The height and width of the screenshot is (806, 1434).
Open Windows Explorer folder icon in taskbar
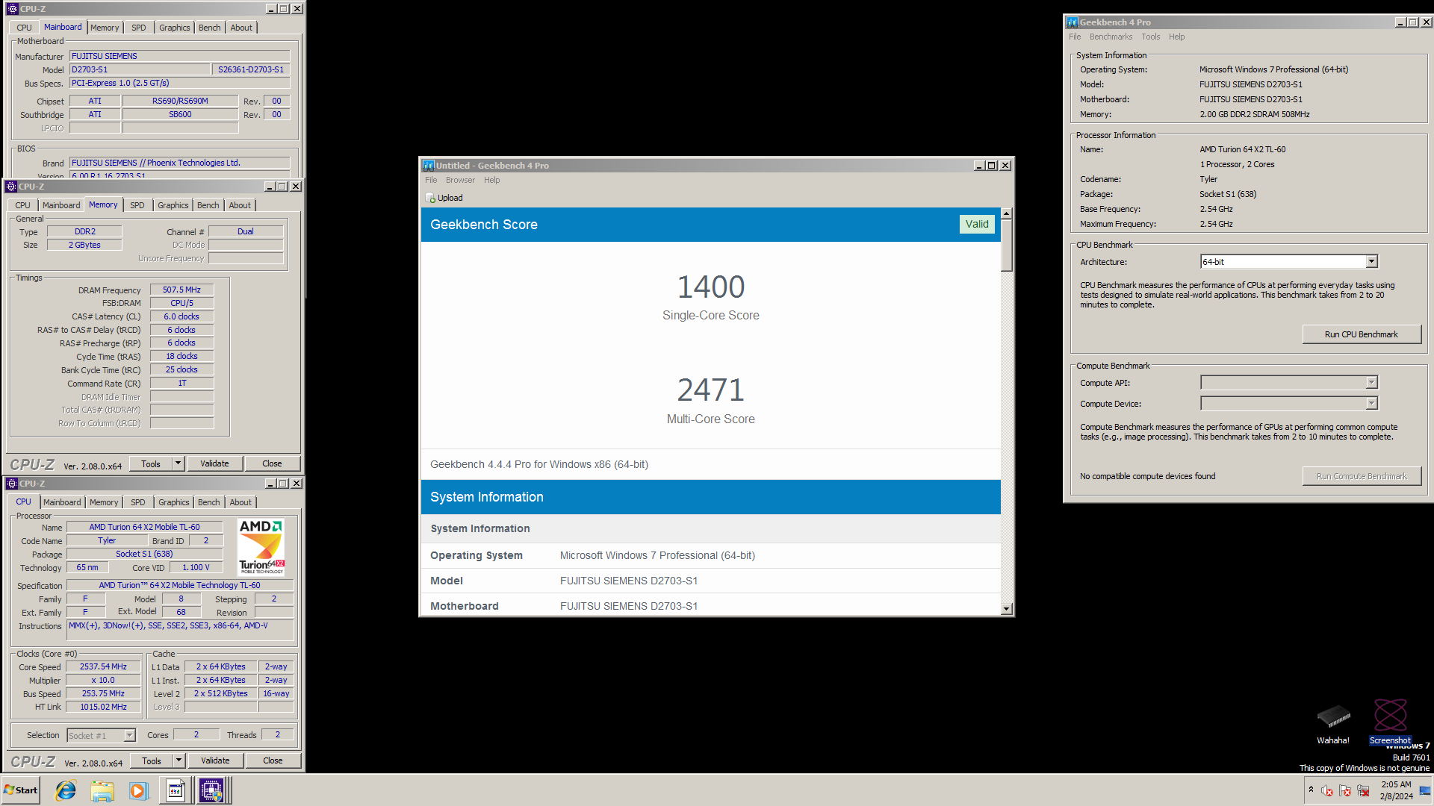[102, 790]
